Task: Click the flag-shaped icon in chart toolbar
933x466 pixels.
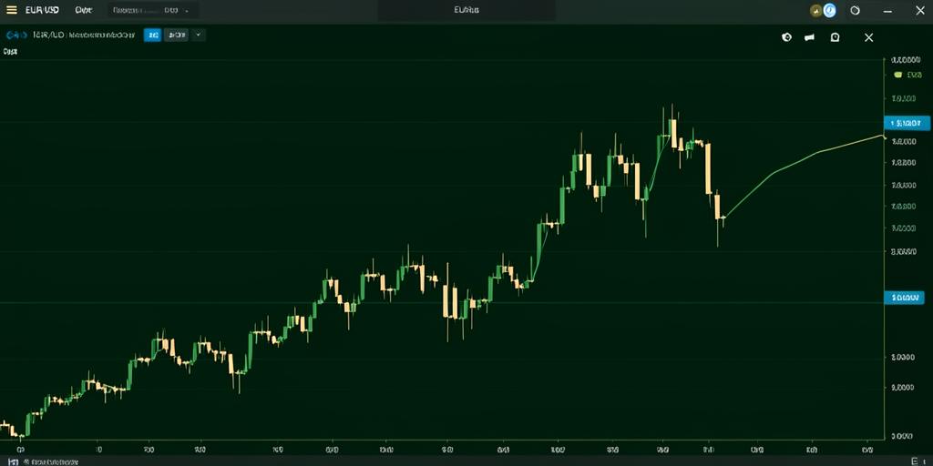Action: (809, 37)
